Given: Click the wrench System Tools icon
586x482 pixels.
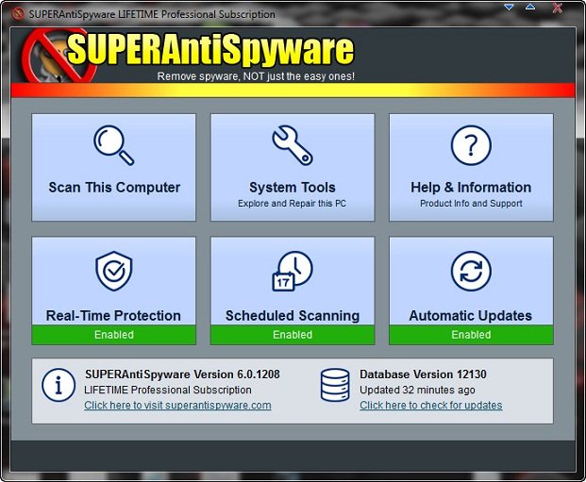Looking at the screenshot, I should point(293,145).
